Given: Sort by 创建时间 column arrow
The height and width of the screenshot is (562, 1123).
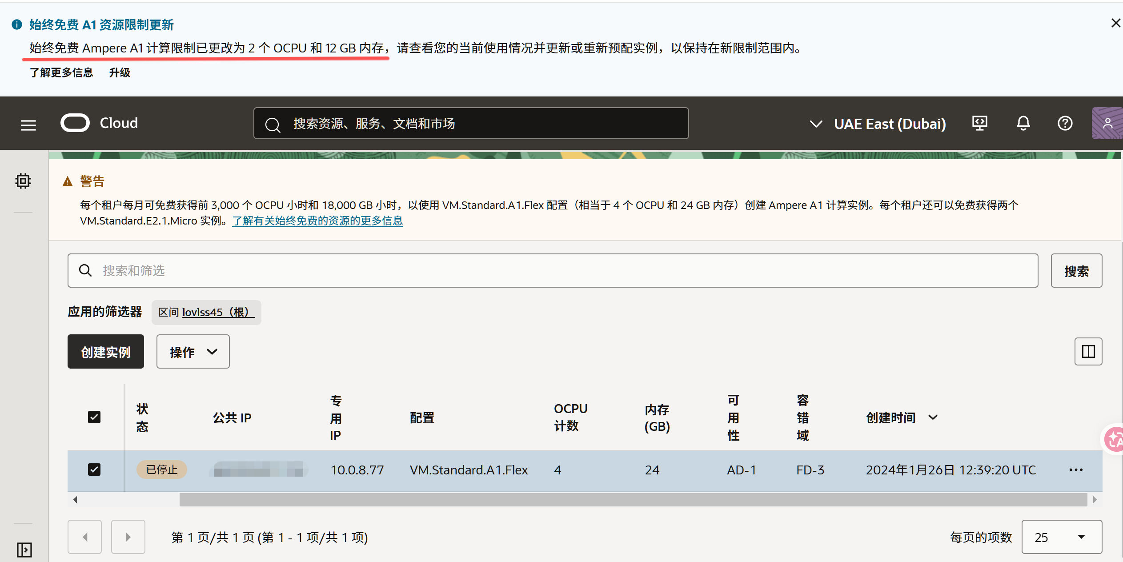Looking at the screenshot, I should [x=933, y=417].
